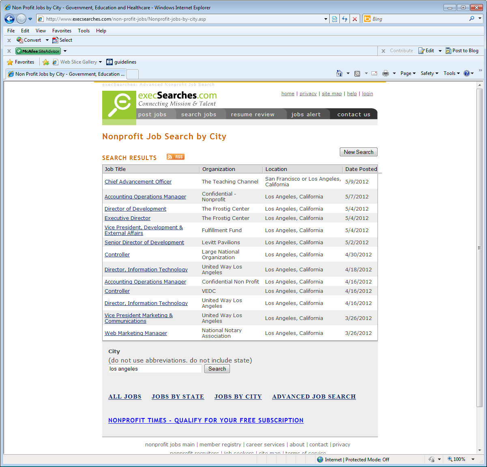Close the Convert PDF toolbar

[9, 40]
